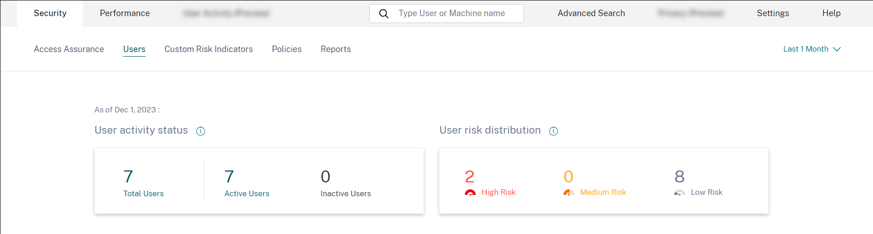Screen dimensions: 873x234
Task: Open the Help menu
Action: click(831, 13)
